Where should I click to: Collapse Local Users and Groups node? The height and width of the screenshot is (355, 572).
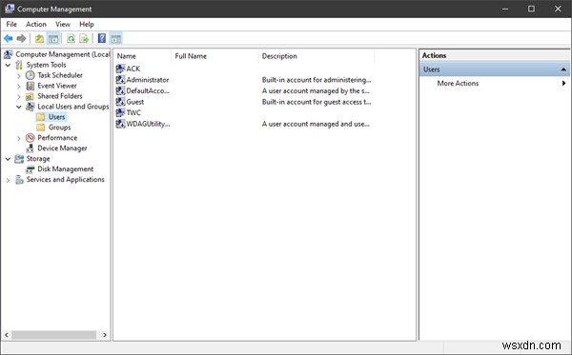click(19, 107)
